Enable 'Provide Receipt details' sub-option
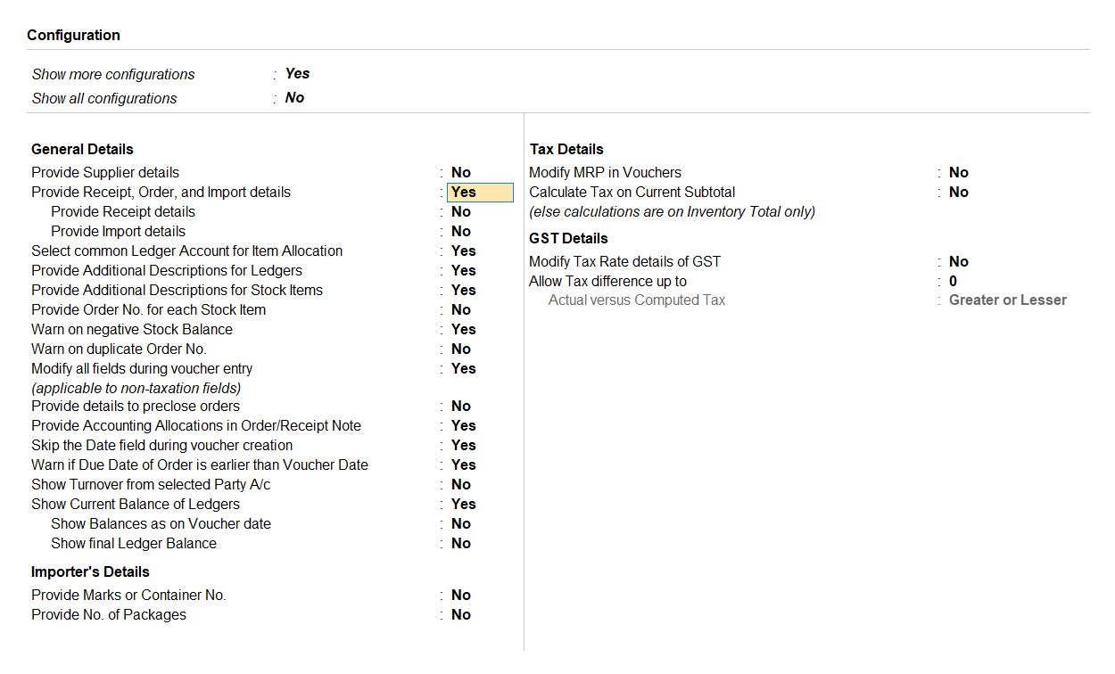Screen dimensions: 1115x674 (x=460, y=212)
